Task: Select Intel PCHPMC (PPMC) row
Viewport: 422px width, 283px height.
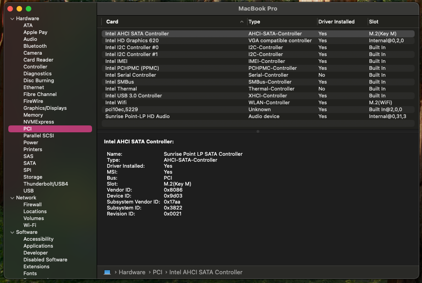Action: 258,68
